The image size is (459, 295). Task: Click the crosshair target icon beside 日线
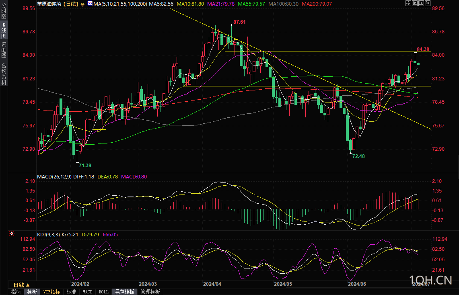pos(82,4)
